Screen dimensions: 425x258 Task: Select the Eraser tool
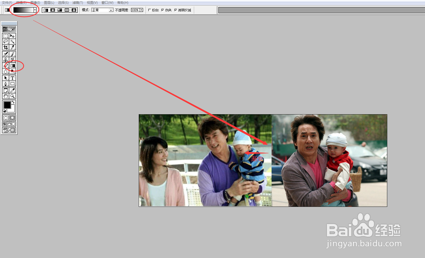point(6,66)
